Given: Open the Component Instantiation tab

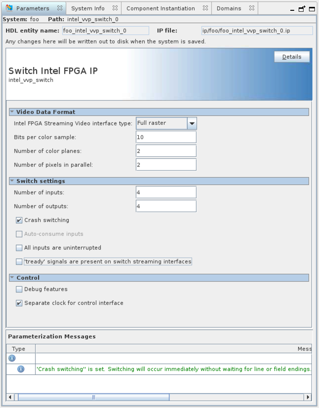Looking at the screenshot, I should tap(161, 8).
